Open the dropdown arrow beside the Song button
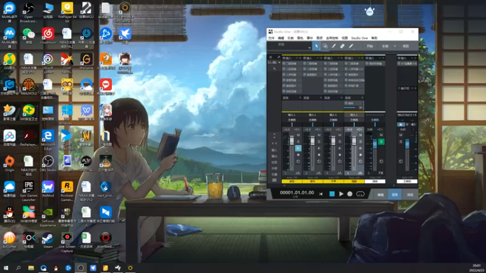 tap(394, 46)
